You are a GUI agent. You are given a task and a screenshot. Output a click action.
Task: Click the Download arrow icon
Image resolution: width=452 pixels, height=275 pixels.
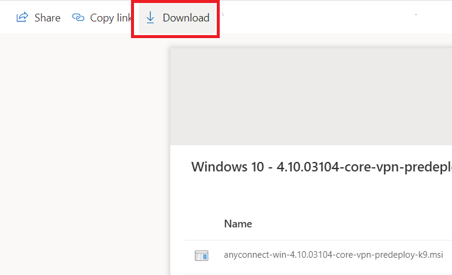tap(150, 18)
